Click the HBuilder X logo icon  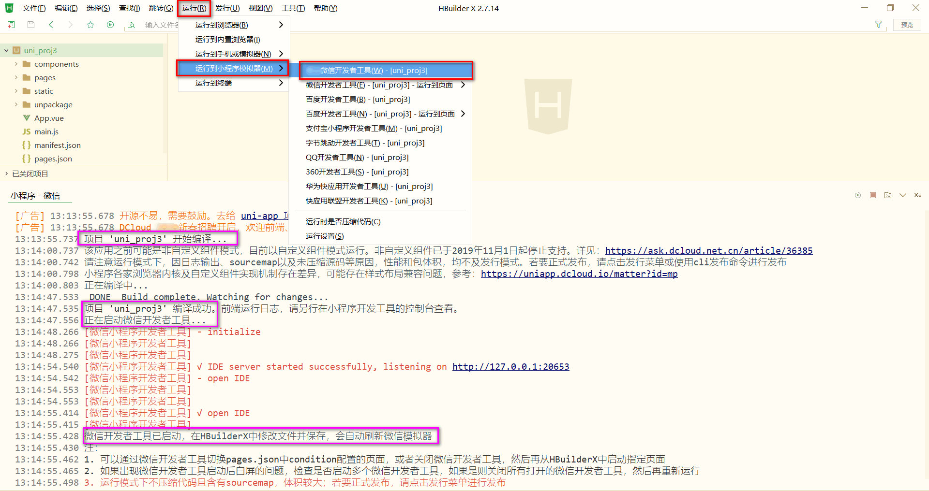click(x=9, y=8)
